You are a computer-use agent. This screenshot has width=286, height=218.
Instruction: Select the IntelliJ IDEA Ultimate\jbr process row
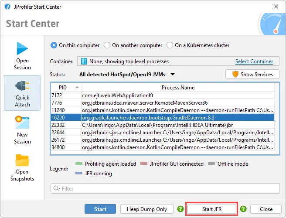(163, 125)
